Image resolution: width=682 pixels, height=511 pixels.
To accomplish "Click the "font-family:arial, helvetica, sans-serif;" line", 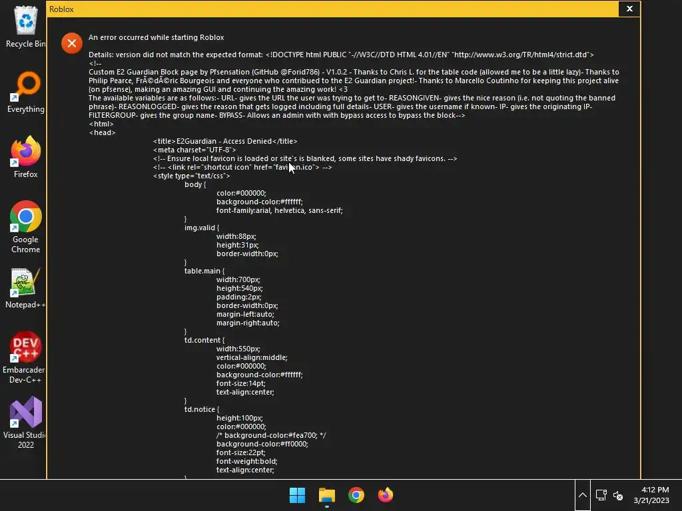I will tap(280, 210).
